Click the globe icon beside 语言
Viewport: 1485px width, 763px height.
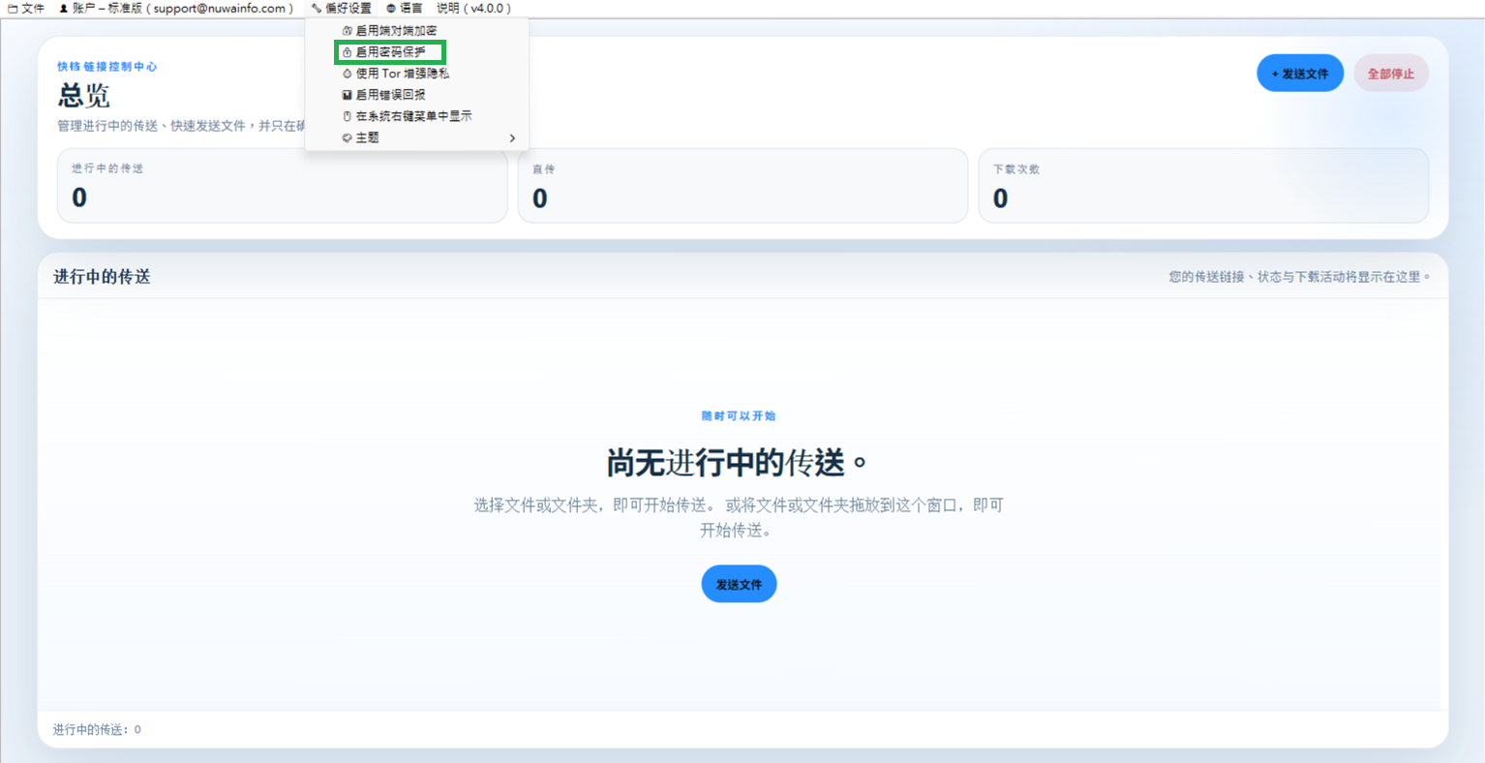[391, 8]
